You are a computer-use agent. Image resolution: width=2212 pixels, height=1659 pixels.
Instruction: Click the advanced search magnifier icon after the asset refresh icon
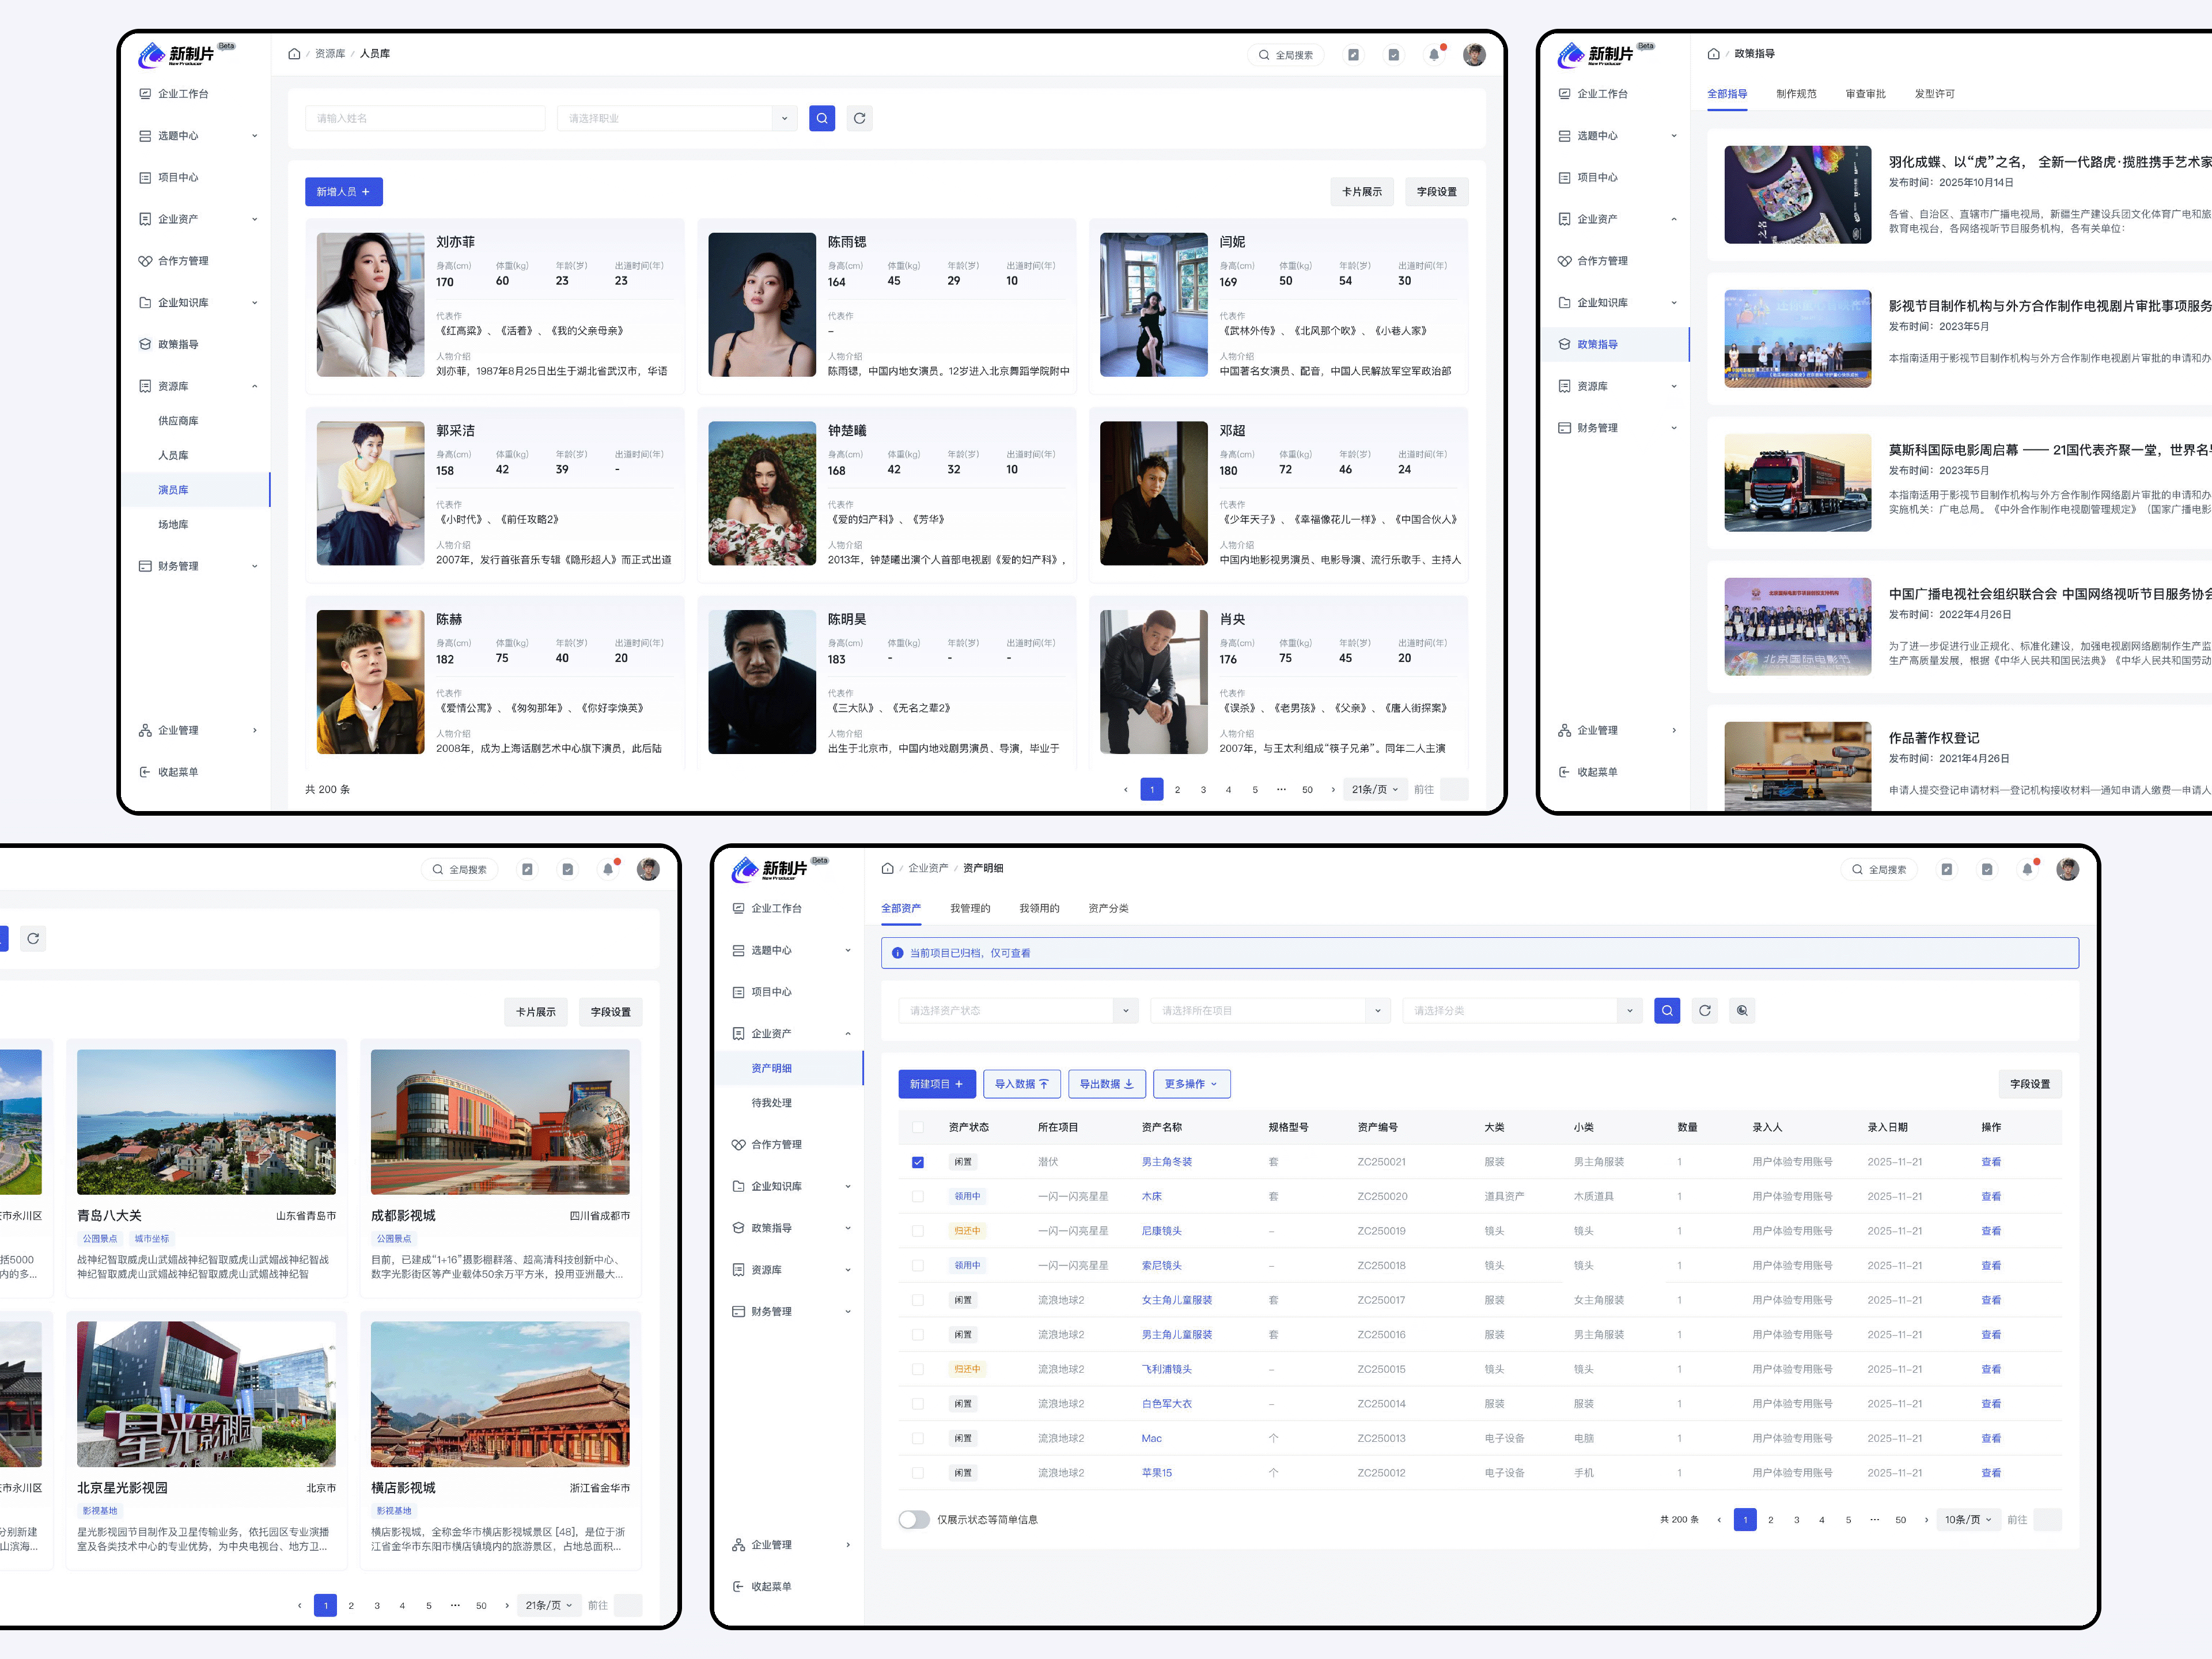pyautogui.click(x=1742, y=1010)
